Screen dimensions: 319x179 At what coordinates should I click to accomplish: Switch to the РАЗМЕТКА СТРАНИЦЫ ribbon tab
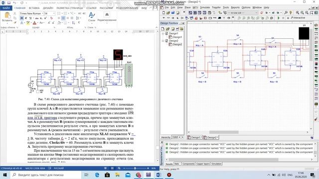(70, 8)
